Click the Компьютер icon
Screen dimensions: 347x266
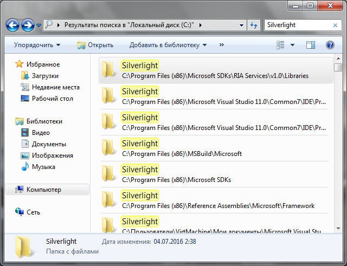click(20, 189)
